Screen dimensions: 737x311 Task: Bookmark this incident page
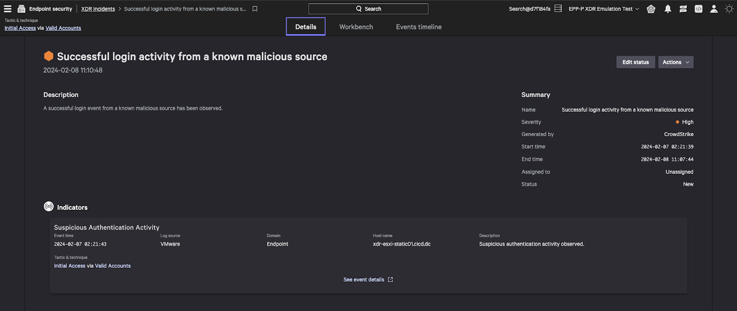coord(255,9)
